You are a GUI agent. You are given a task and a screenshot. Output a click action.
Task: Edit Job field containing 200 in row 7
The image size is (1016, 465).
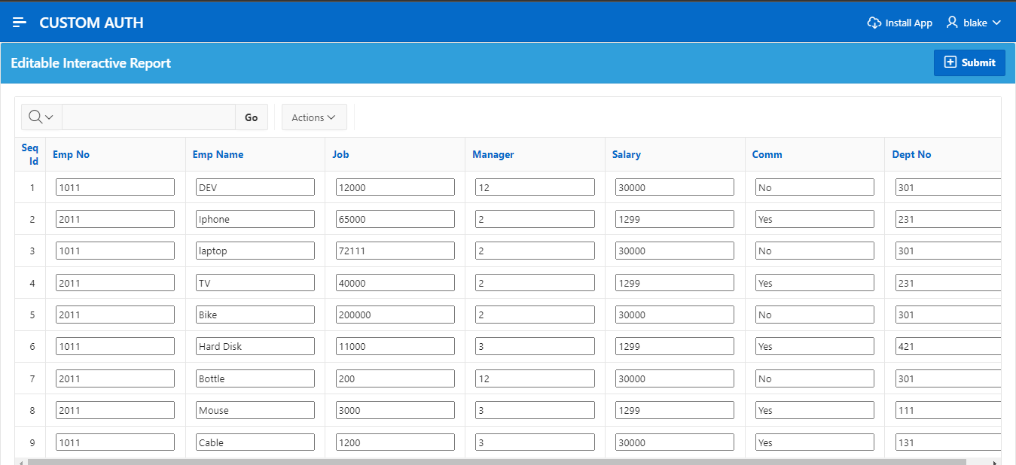coord(395,378)
